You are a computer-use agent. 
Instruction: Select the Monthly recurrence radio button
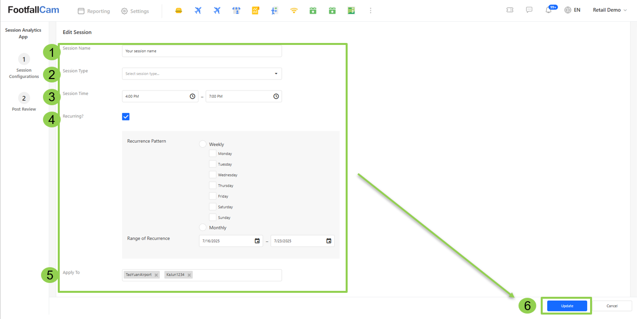click(x=202, y=228)
